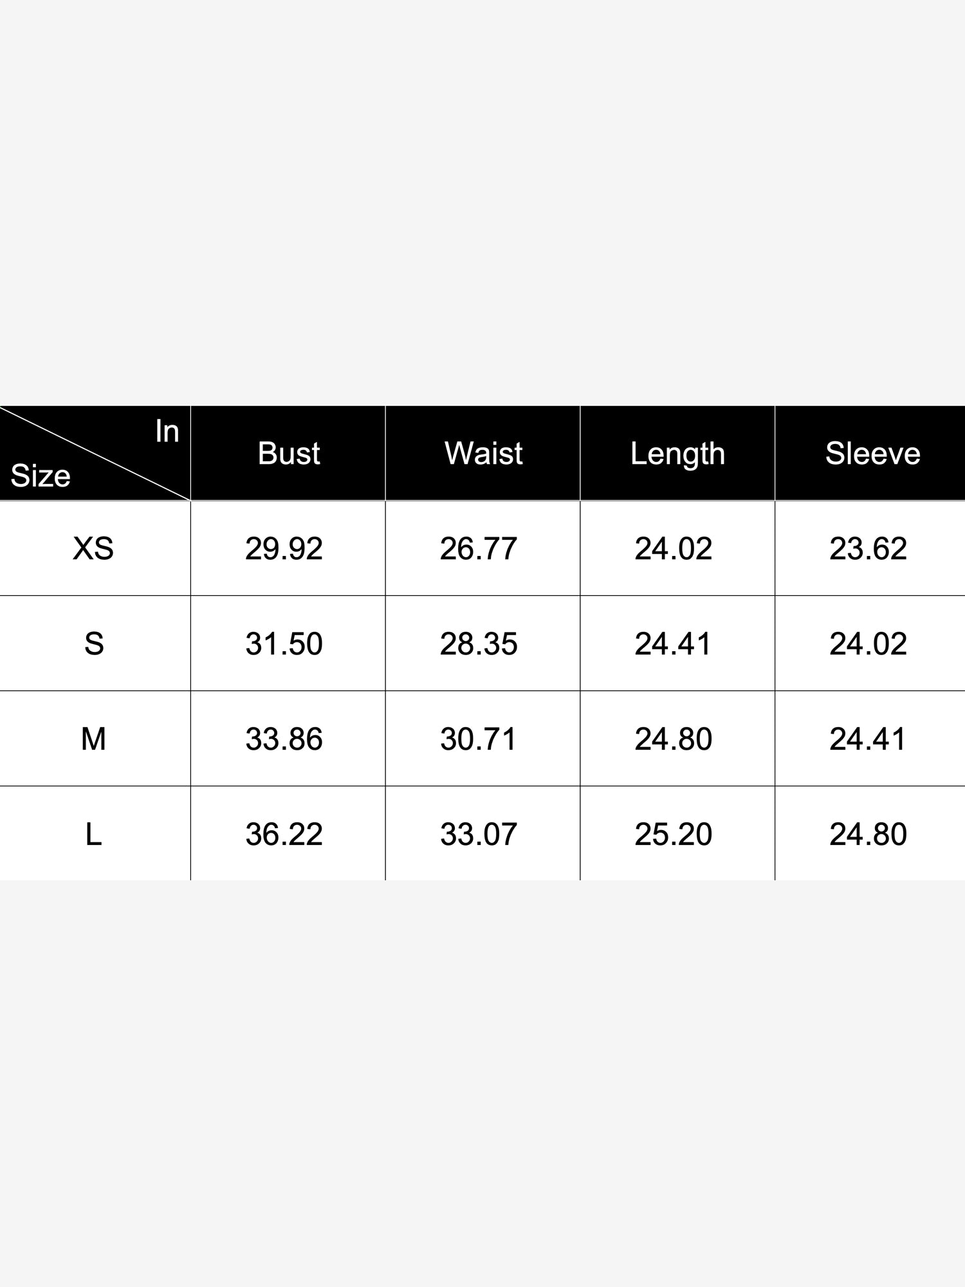Image resolution: width=965 pixels, height=1287 pixels.
Task: Click the S bust value 31.50
Action: coord(284,644)
